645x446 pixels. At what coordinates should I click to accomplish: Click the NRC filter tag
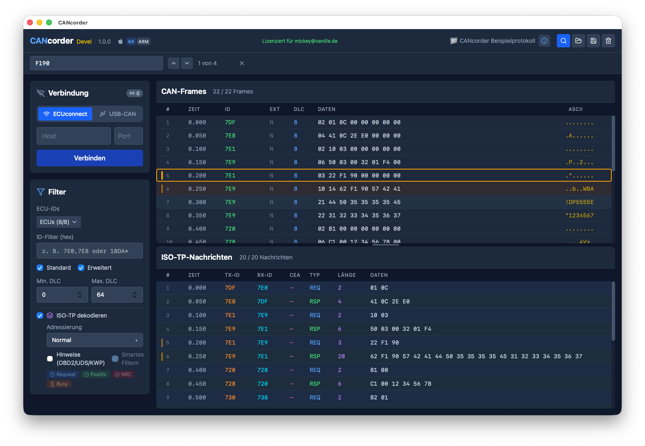123,375
